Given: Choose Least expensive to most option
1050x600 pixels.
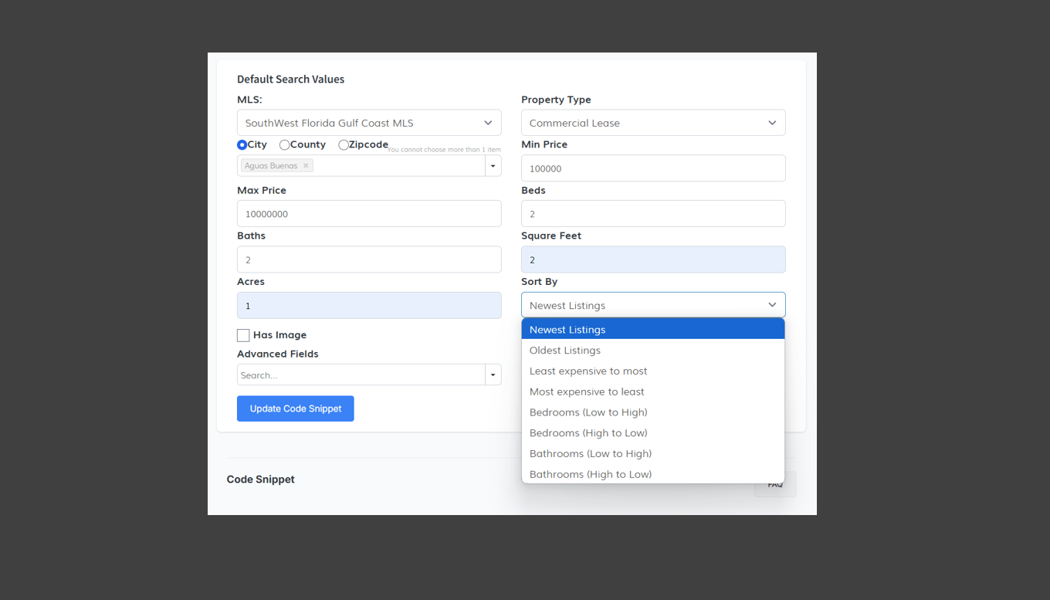Looking at the screenshot, I should 588,371.
